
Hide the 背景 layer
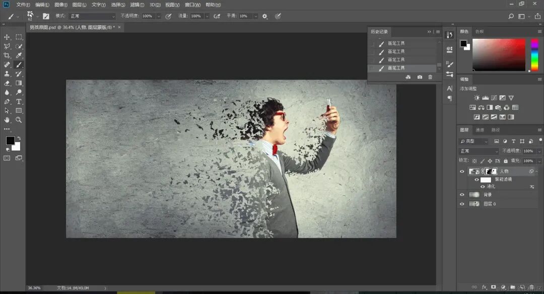462,195
